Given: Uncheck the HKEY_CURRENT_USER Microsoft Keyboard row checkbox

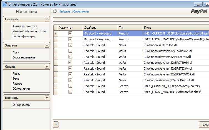Looking at the screenshot, I should click(70, 33).
